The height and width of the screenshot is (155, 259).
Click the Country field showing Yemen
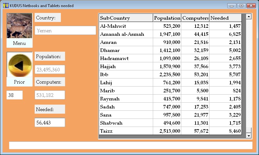coord(65,30)
